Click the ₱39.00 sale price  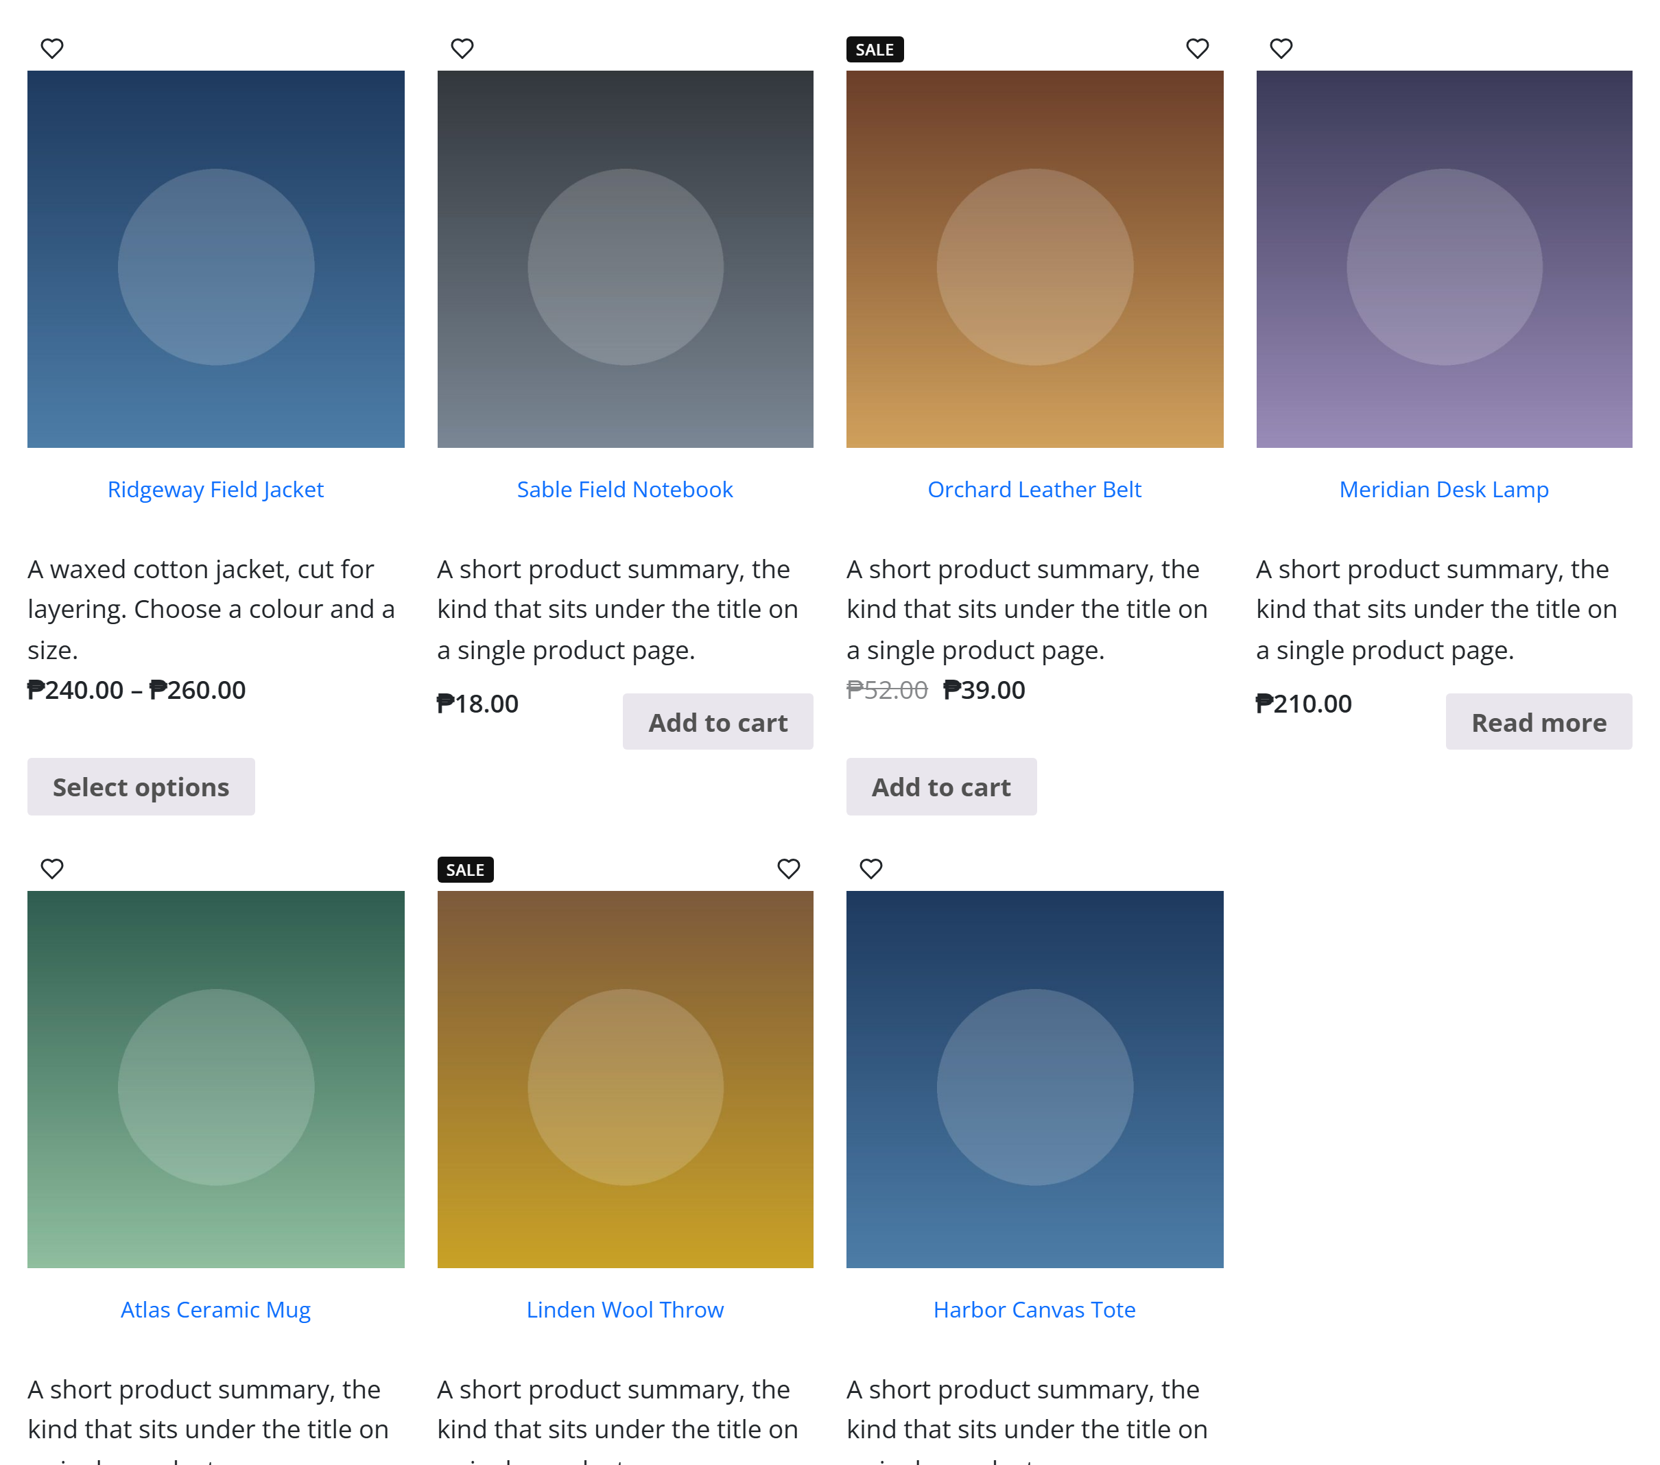984,690
